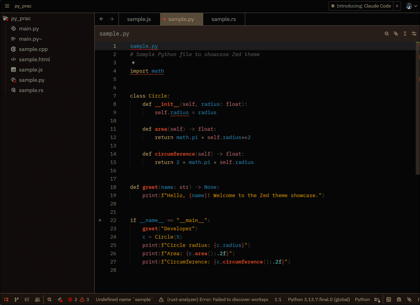Open Zed edit prediction menu icon
This screenshot has width=420, height=305.
377,299
